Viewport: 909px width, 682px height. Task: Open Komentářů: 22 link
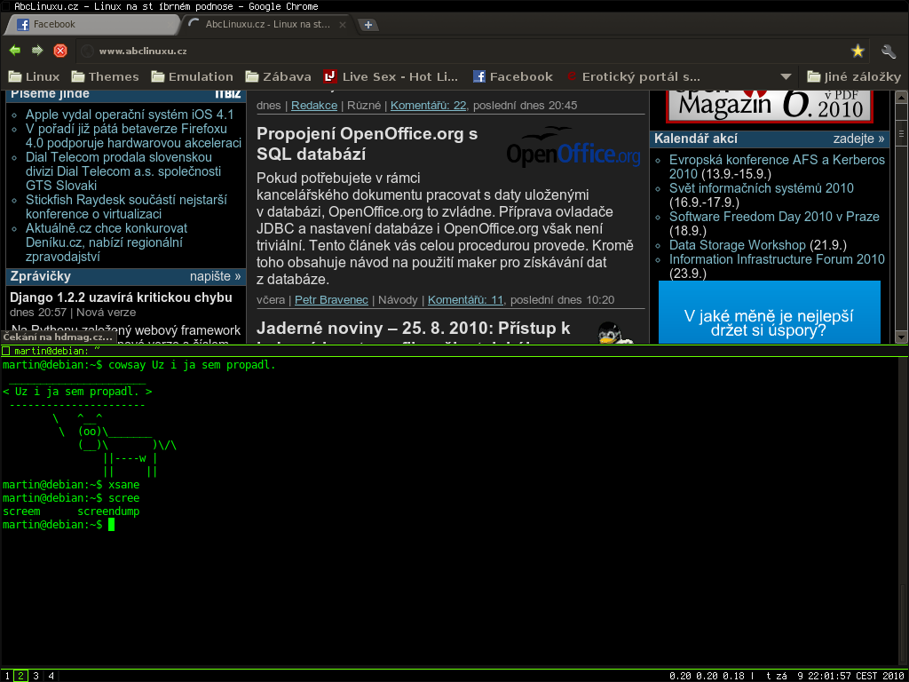(429, 106)
